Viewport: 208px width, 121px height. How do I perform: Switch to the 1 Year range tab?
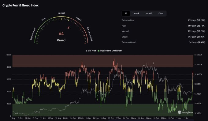[x=160, y=13]
